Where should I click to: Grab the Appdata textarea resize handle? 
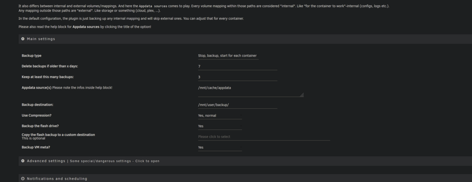coord(302,95)
